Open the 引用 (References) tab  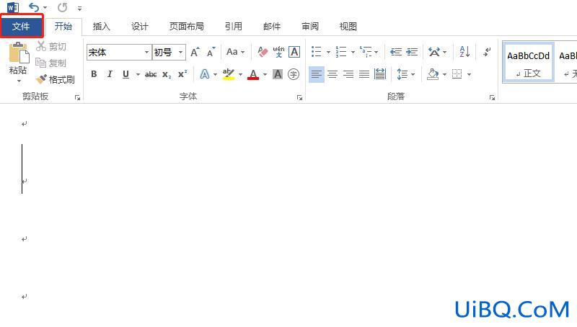[x=234, y=27]
